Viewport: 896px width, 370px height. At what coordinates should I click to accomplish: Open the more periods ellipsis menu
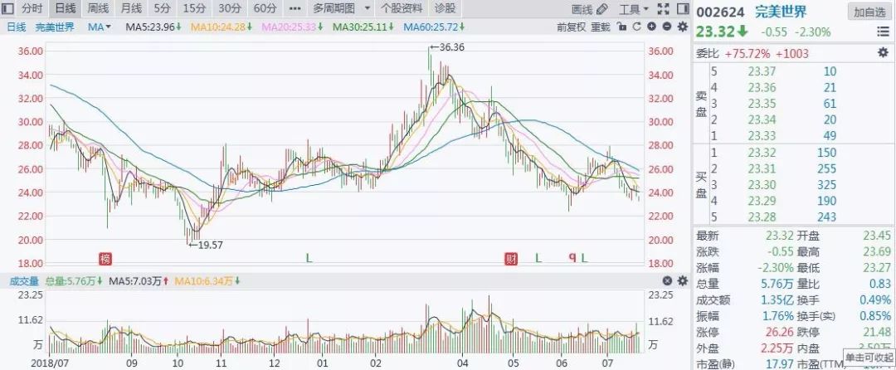click(295, 8)
